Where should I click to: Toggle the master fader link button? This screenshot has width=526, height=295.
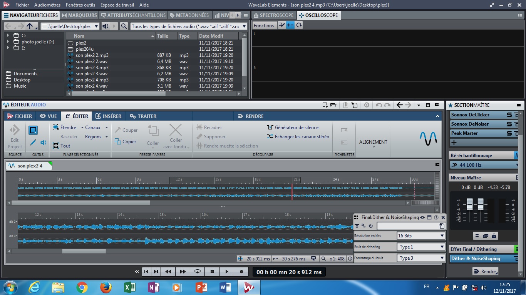[486, 236]
